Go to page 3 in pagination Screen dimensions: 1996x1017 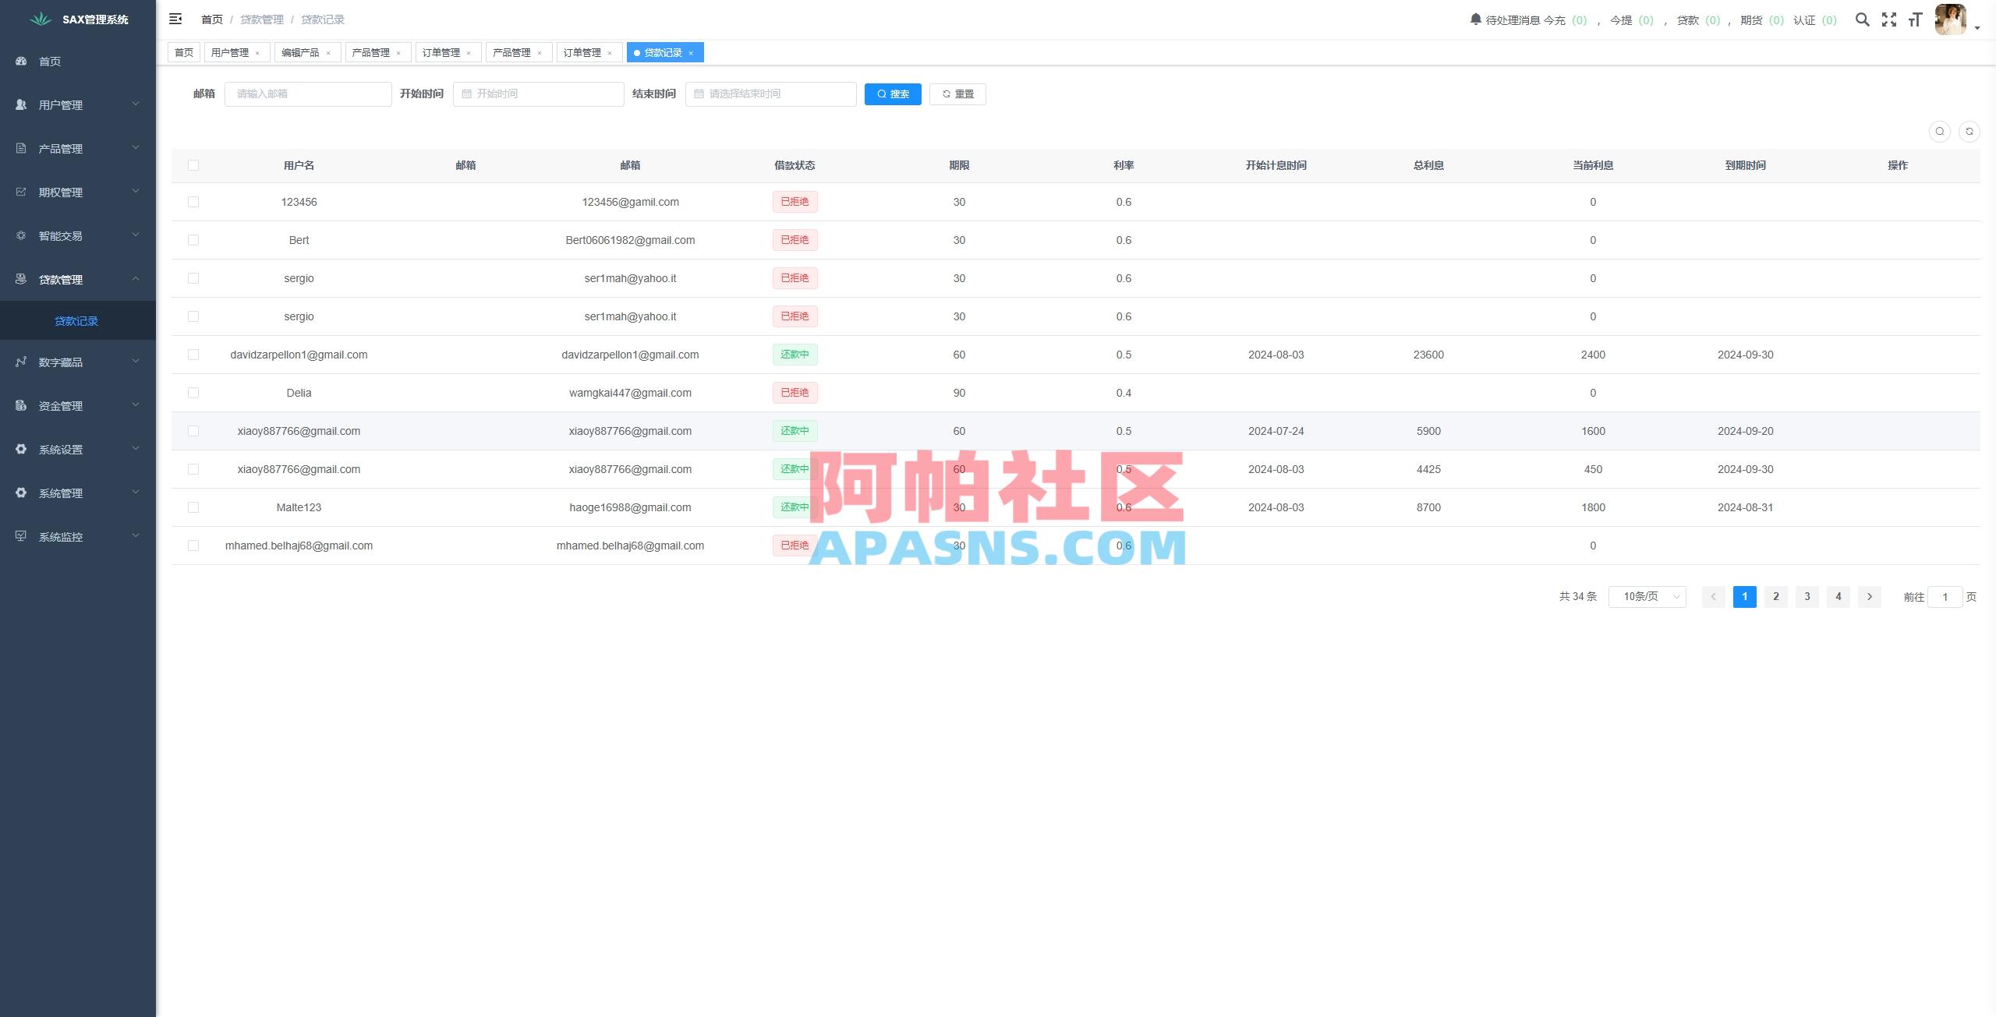coord(1807,596)
